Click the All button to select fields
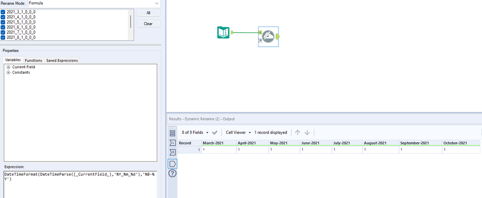482x198 pixels. coord(149,13)
